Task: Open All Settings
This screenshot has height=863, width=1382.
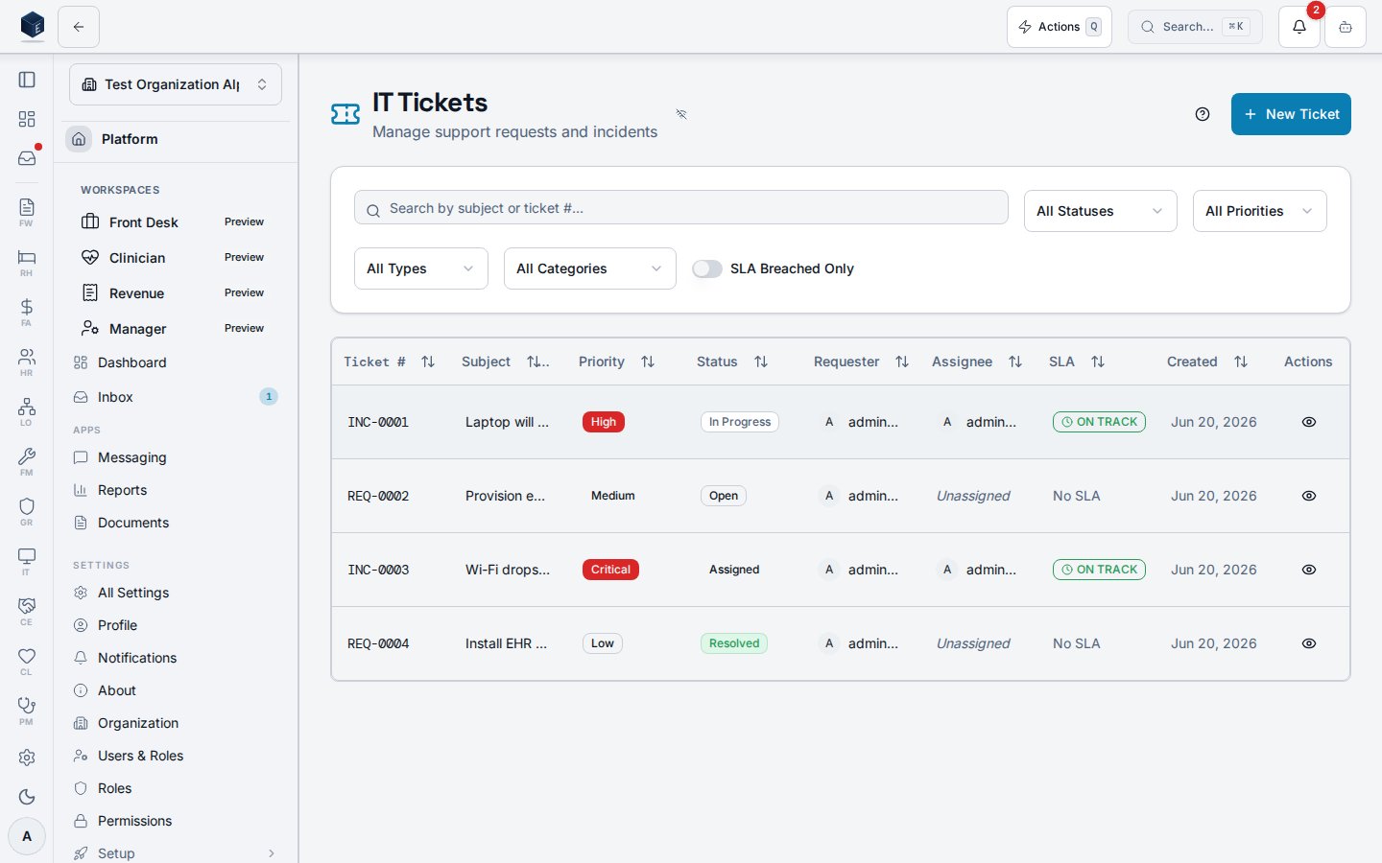Action: click(176, 593)
